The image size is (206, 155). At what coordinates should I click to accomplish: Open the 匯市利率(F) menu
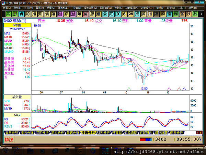pyautogui.click(x=64, y=8)
